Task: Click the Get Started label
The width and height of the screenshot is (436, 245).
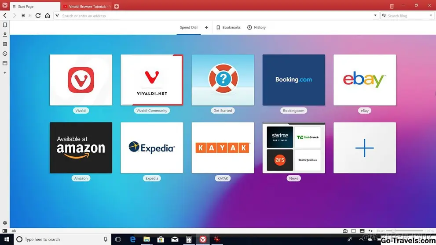Action: click(223, 111)
